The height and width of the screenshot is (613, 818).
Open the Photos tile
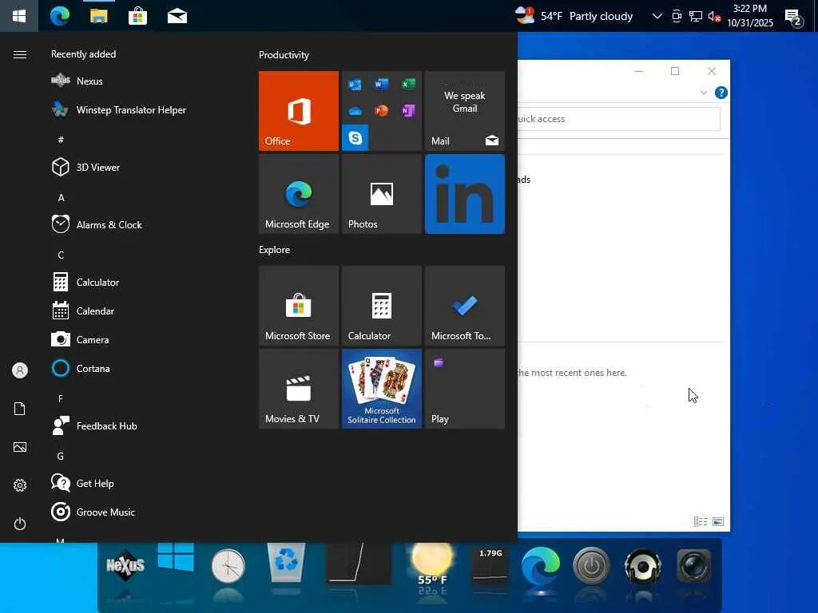coord(382,194)
